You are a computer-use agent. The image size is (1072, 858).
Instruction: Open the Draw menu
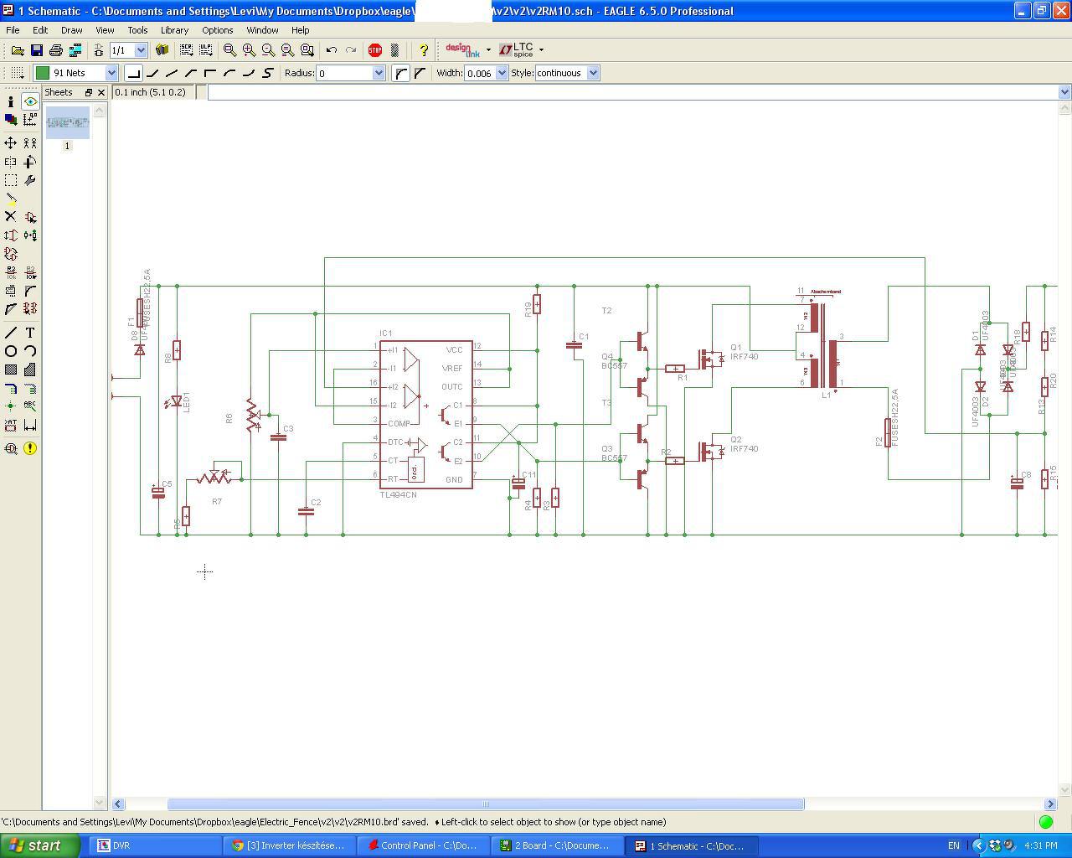coord(71,30)
